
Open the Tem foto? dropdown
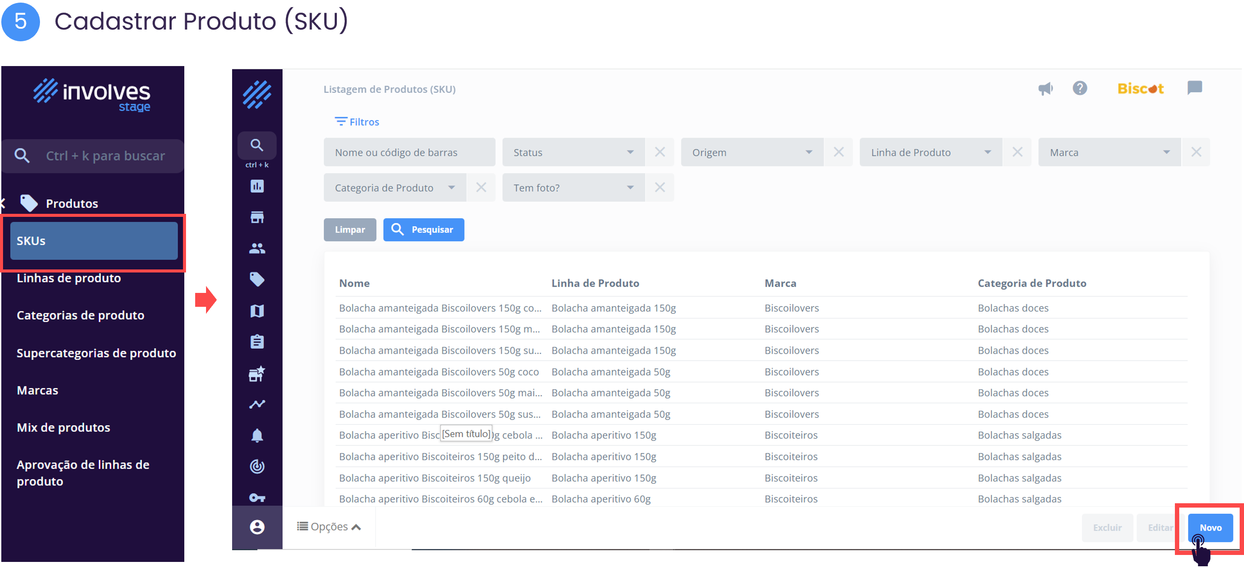573,187
